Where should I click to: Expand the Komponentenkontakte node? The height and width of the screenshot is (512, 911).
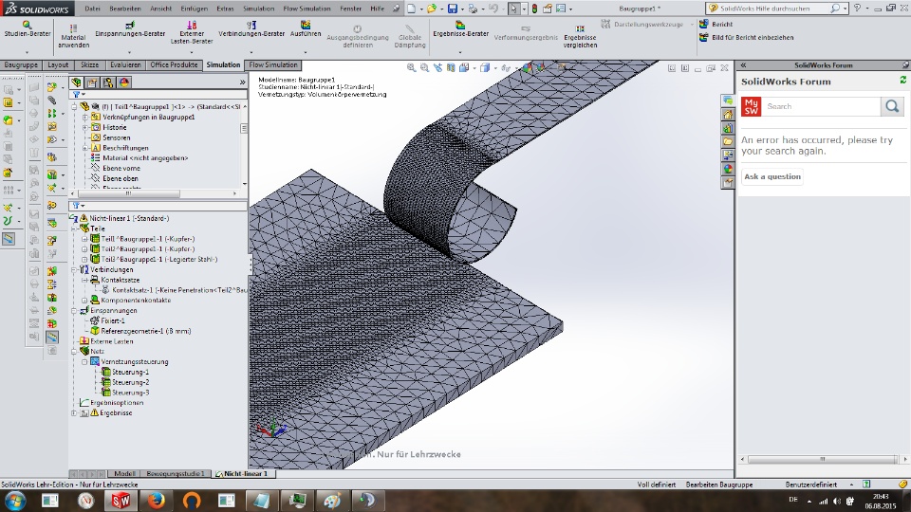[84, 301]
